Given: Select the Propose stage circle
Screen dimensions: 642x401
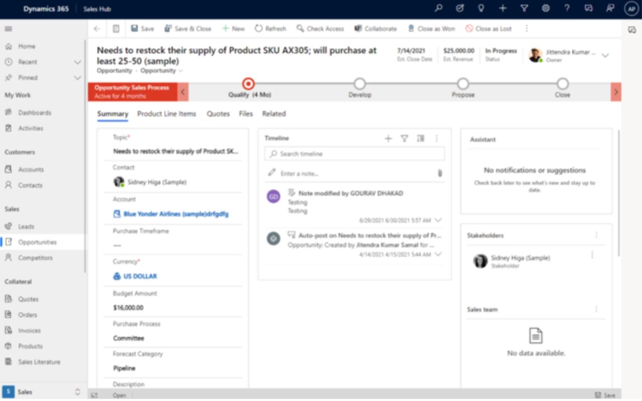Looking at the screenshot, I should pyautogui.click(x=463, y=84).
